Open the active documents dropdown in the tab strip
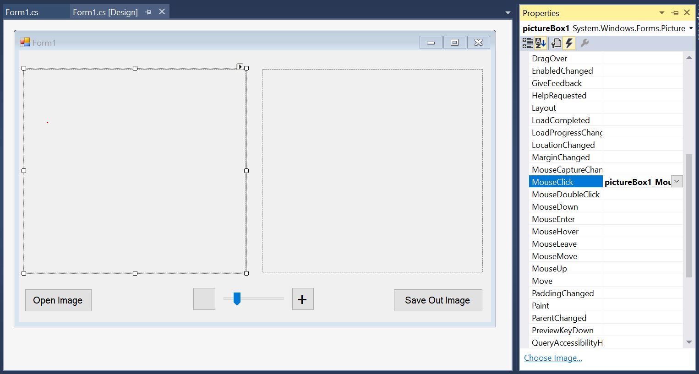Screen dimensions: 699x374 tap(507, 12)
